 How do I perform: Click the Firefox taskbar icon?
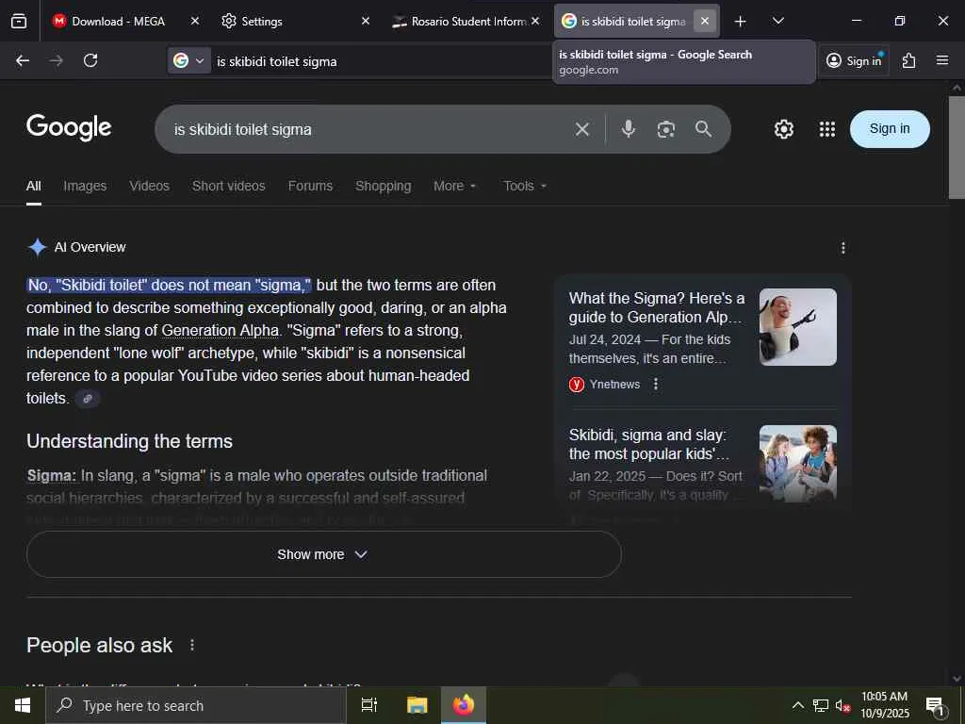(x=464, y=705)
